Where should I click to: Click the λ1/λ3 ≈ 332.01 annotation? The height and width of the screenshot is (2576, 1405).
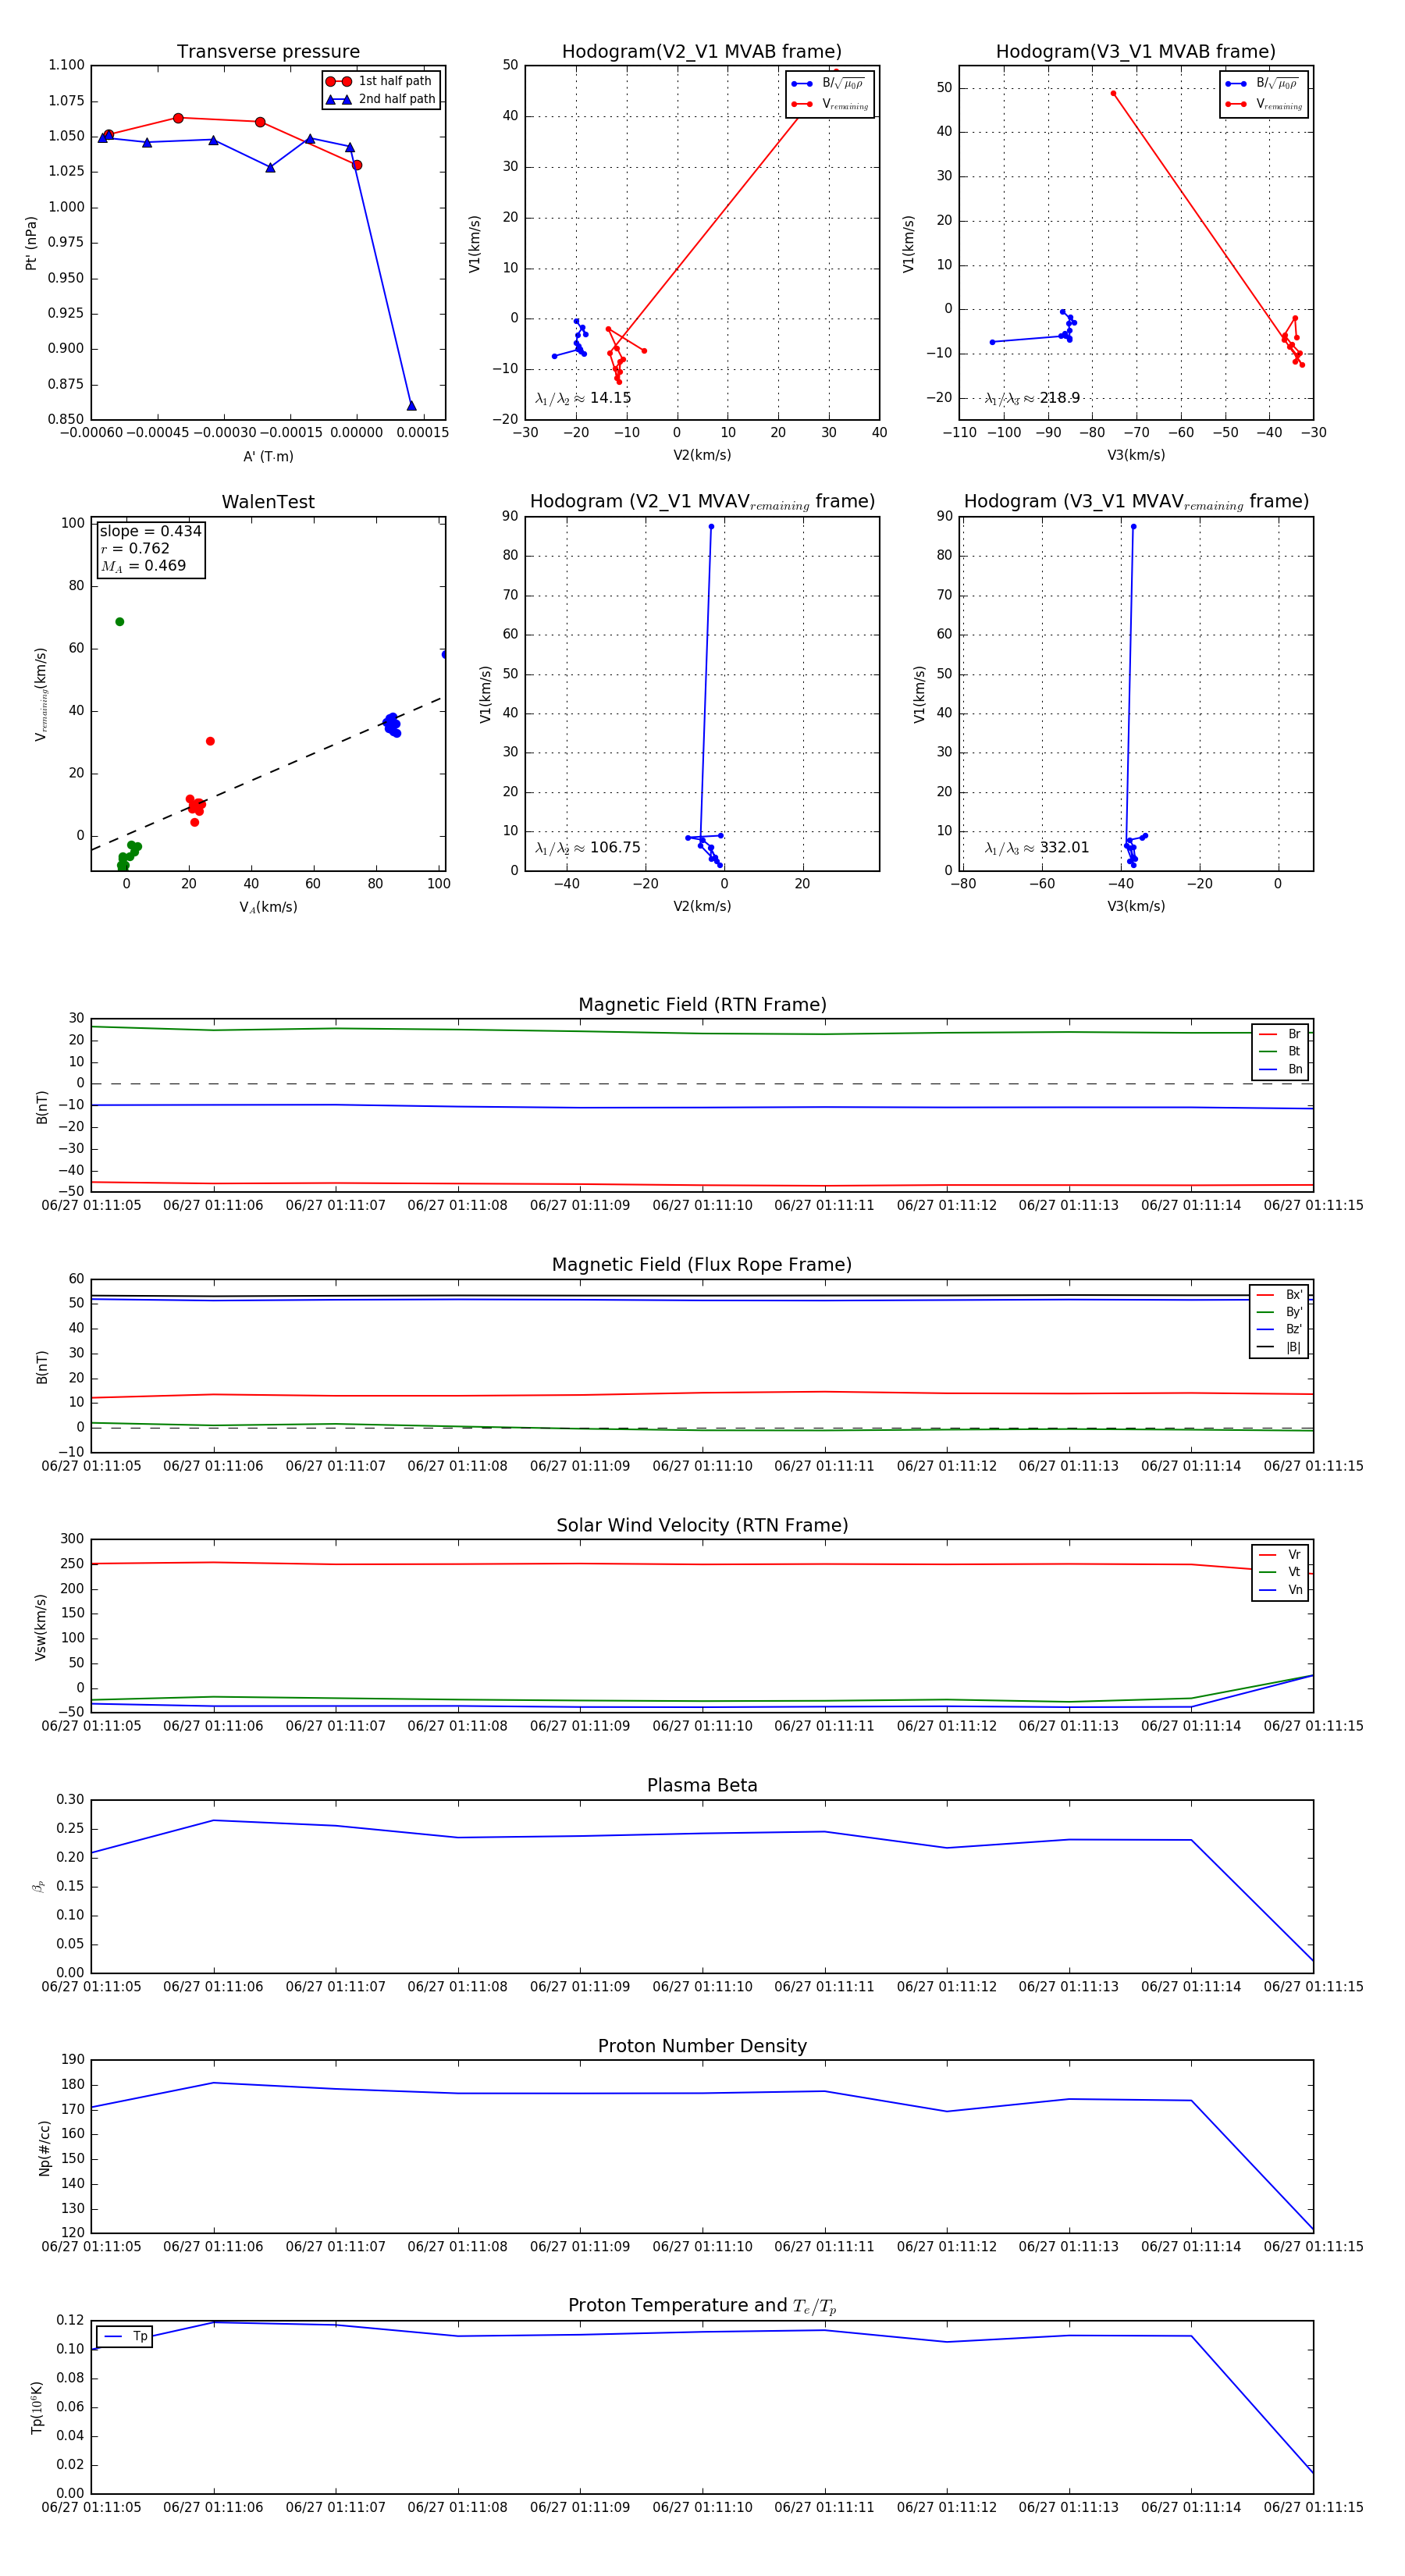(x=1036, y=848)
